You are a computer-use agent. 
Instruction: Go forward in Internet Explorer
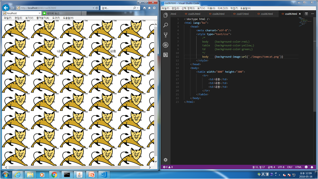point(12,8)
